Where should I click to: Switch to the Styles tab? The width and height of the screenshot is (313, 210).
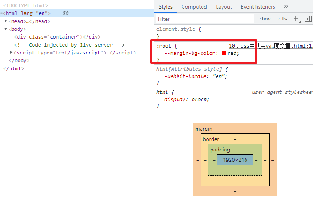pos(165,7)
